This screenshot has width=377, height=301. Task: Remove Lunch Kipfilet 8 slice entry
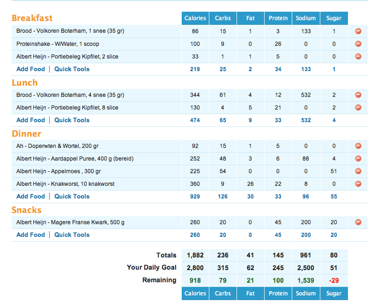[x=358, y=108]
